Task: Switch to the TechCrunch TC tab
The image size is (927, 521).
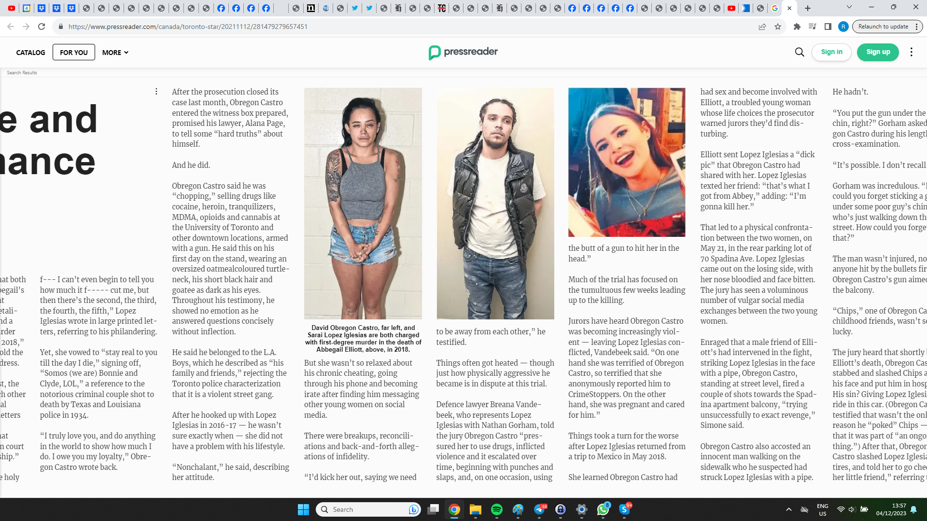Action: point(442,8)
